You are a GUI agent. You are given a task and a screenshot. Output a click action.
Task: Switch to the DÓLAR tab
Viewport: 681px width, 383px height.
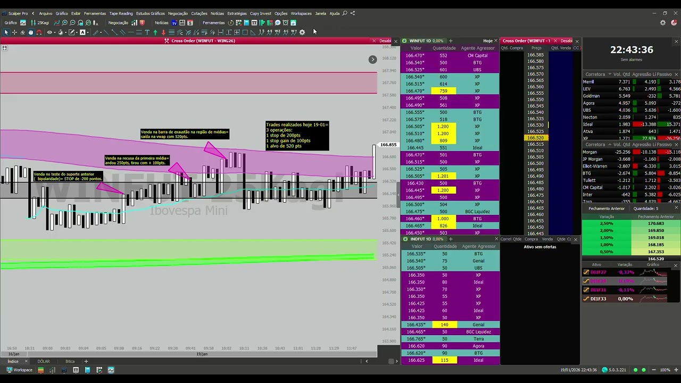point(44,361)
